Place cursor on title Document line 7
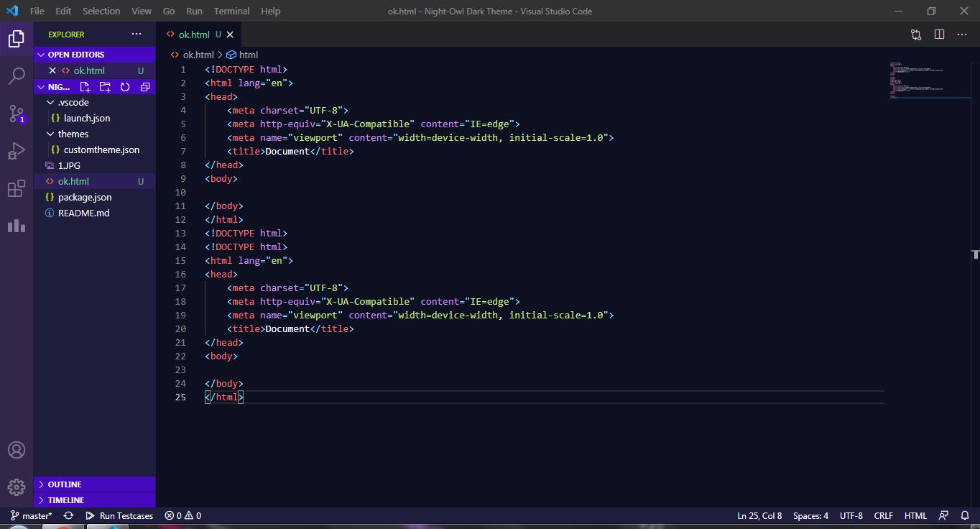980x529 pixels. click(290, 151)
